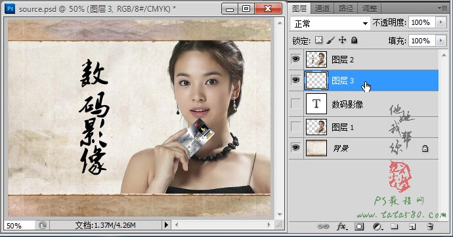Image resolution: width=453 pixels, height=237 pixels.
Task: Enable lock transparent pixels
Action: 318,40
